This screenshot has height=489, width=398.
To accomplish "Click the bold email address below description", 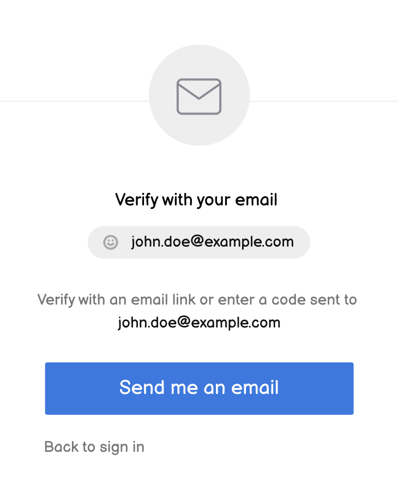I will 199,323.
